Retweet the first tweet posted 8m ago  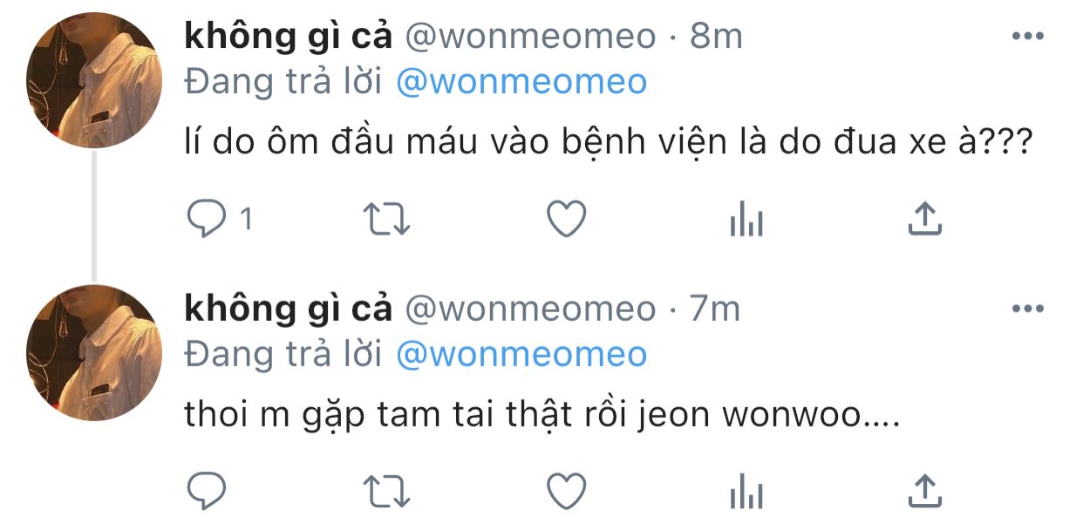[386, 220]
